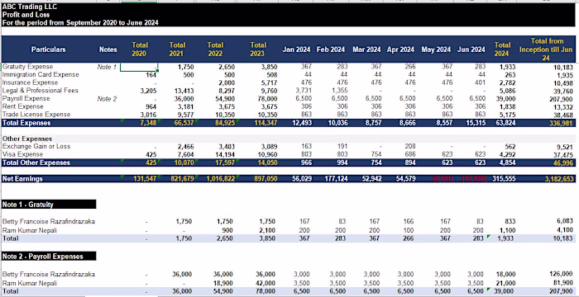The width and height of the screenshot is (579, 297).
Task: Select 'Total from Inception till Jun 24' header
Action: coord(547,49)
